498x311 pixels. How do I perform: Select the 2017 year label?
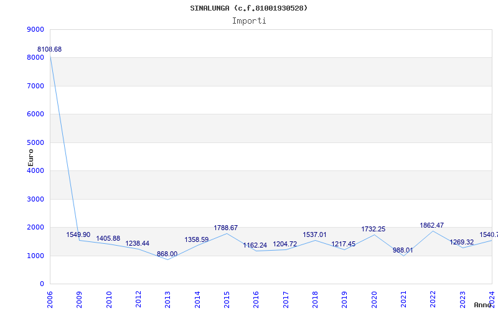(286, 300)
